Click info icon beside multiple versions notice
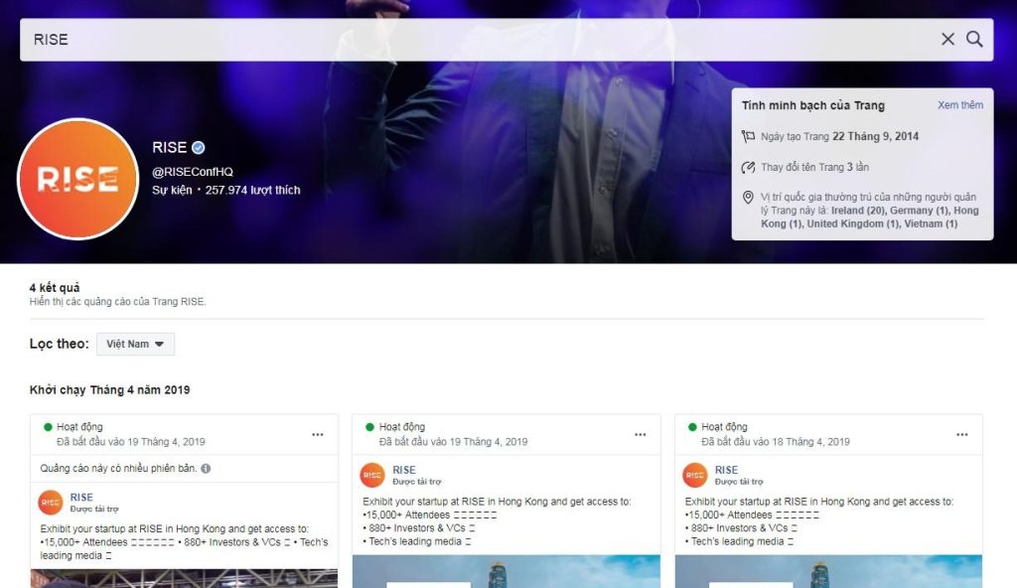The image size is (1017, 588). (206, 469)
